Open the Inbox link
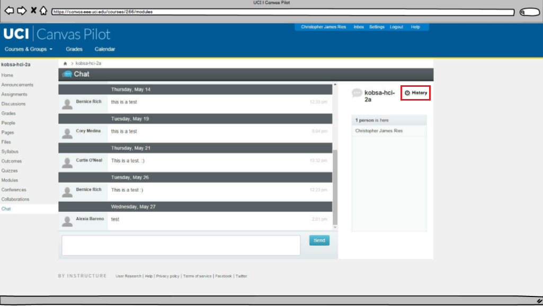 [x=359, y=27]
